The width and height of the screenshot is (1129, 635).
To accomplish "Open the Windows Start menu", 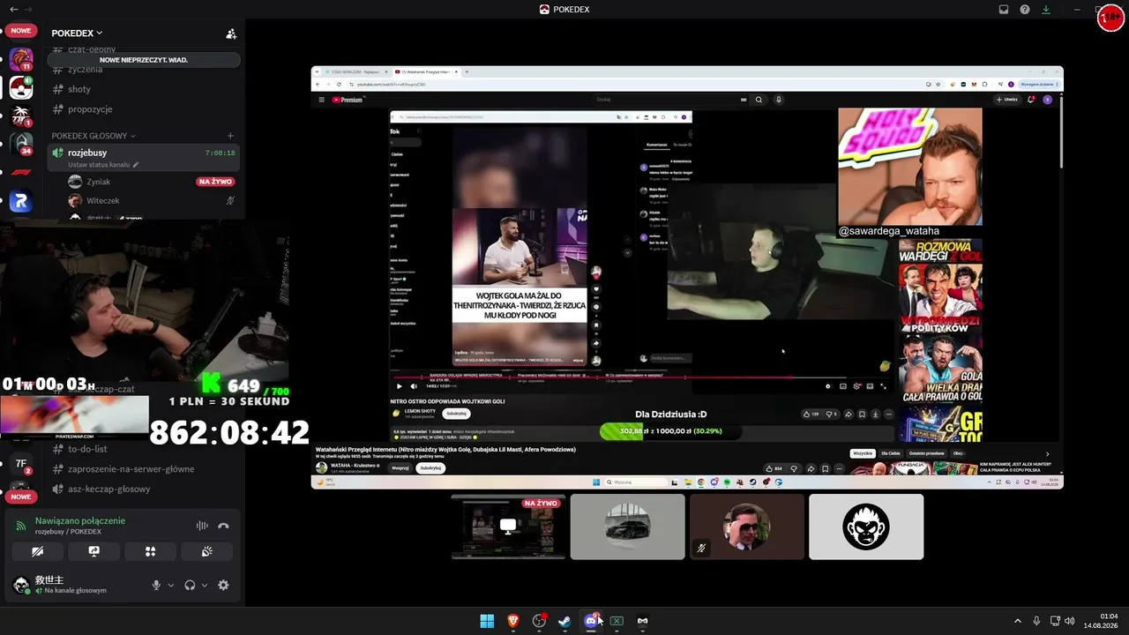I will click(x=487, y=621).
